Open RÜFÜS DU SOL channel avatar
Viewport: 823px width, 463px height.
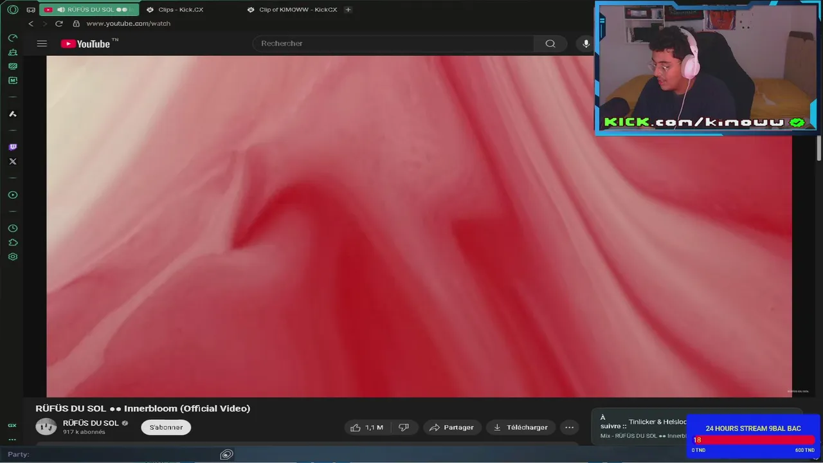[x=46, y=427]
